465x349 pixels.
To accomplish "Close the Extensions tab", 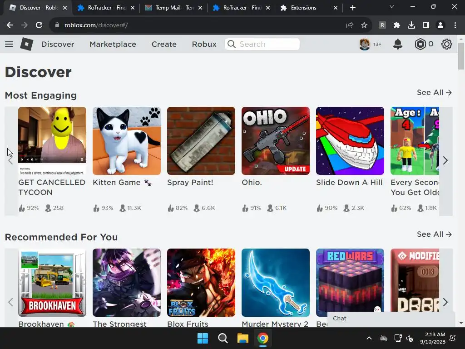I will pos(336,8).
